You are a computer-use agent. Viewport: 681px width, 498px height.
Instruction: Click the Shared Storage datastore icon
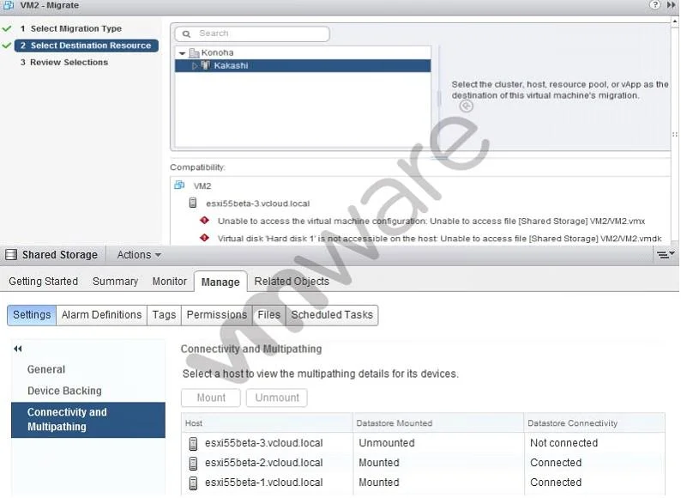pos(11,254)
